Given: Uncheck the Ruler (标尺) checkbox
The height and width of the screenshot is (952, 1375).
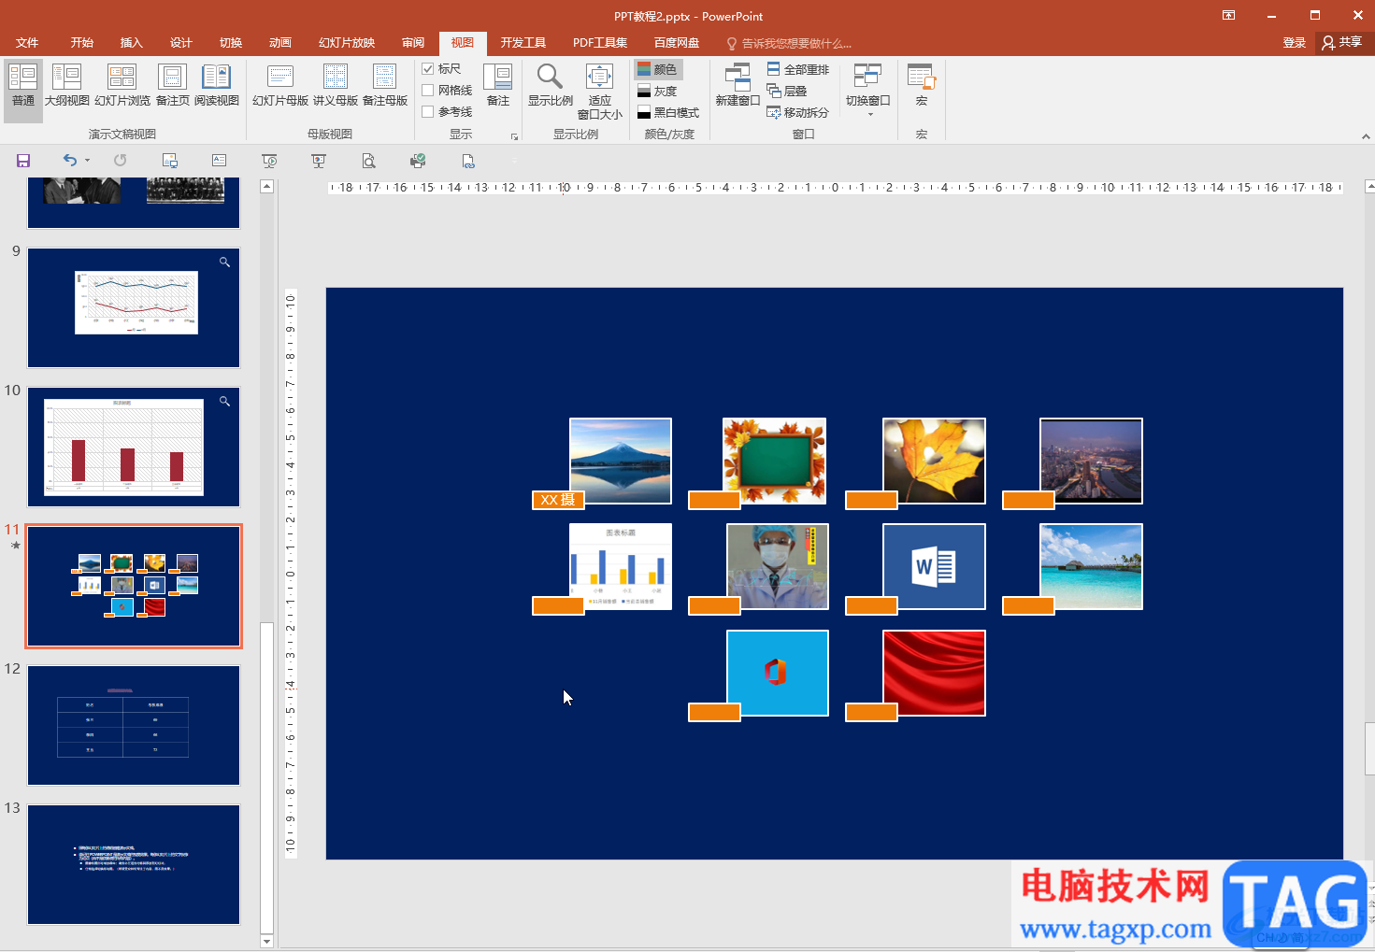Looking at the screenshot, I should (428, 69).
